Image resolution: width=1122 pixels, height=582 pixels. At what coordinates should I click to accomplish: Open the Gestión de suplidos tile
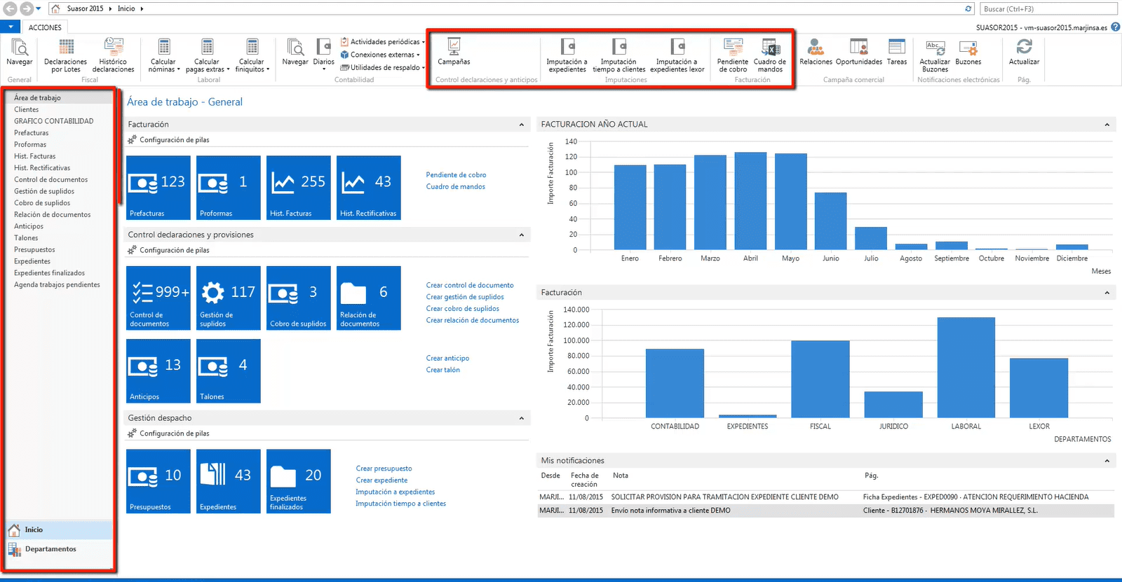pyautogui.click(x=229, y=298)
